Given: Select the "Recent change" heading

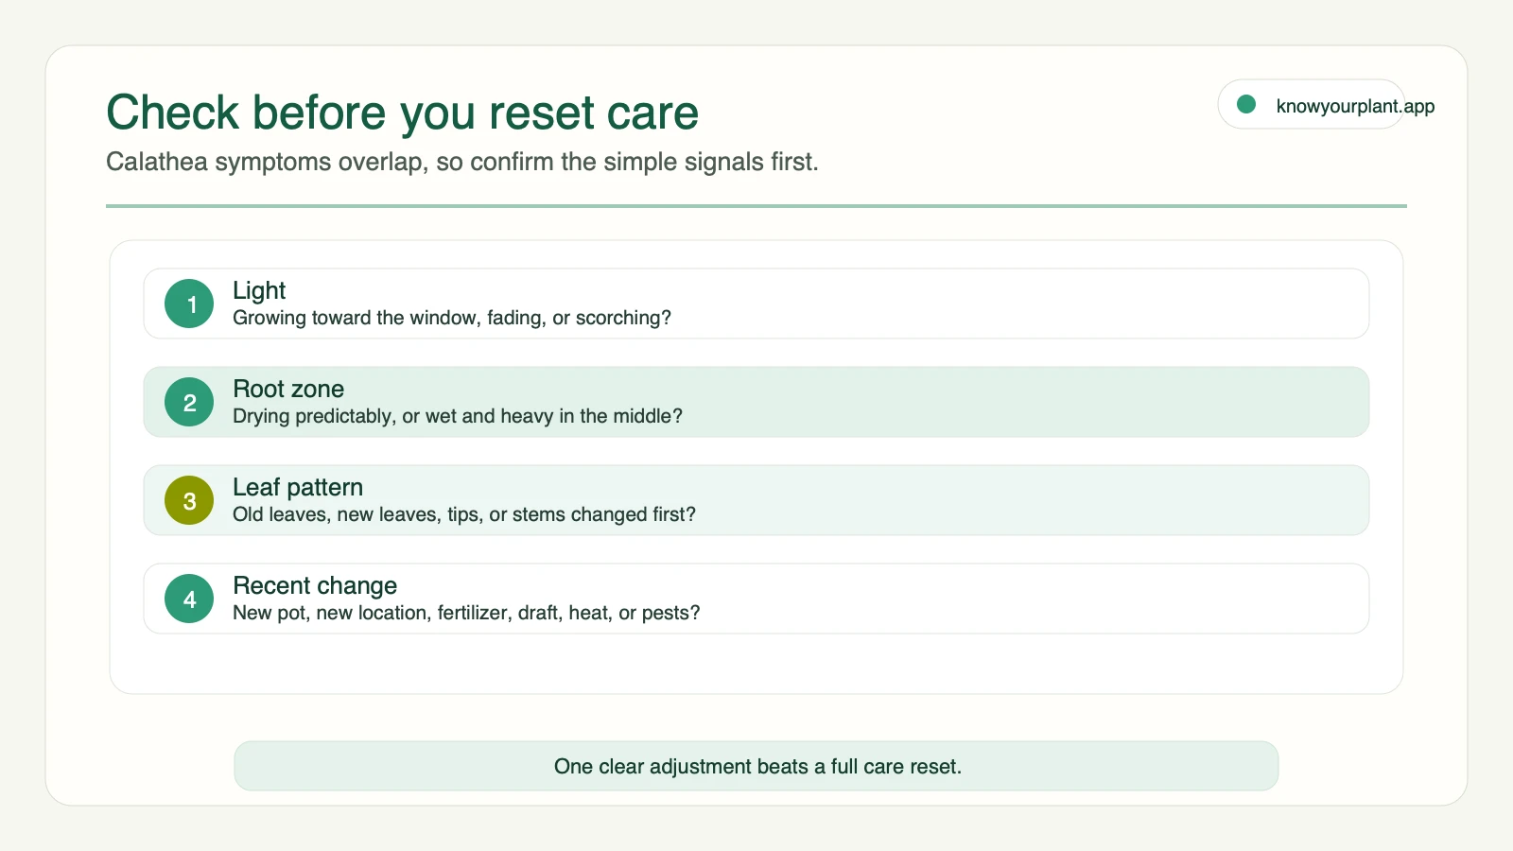Looking at the screenshot, I should click(x=315, y=585).
